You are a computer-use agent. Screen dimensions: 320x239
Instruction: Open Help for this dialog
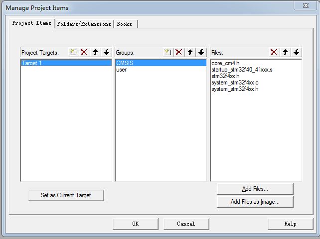tap(290, 224)
